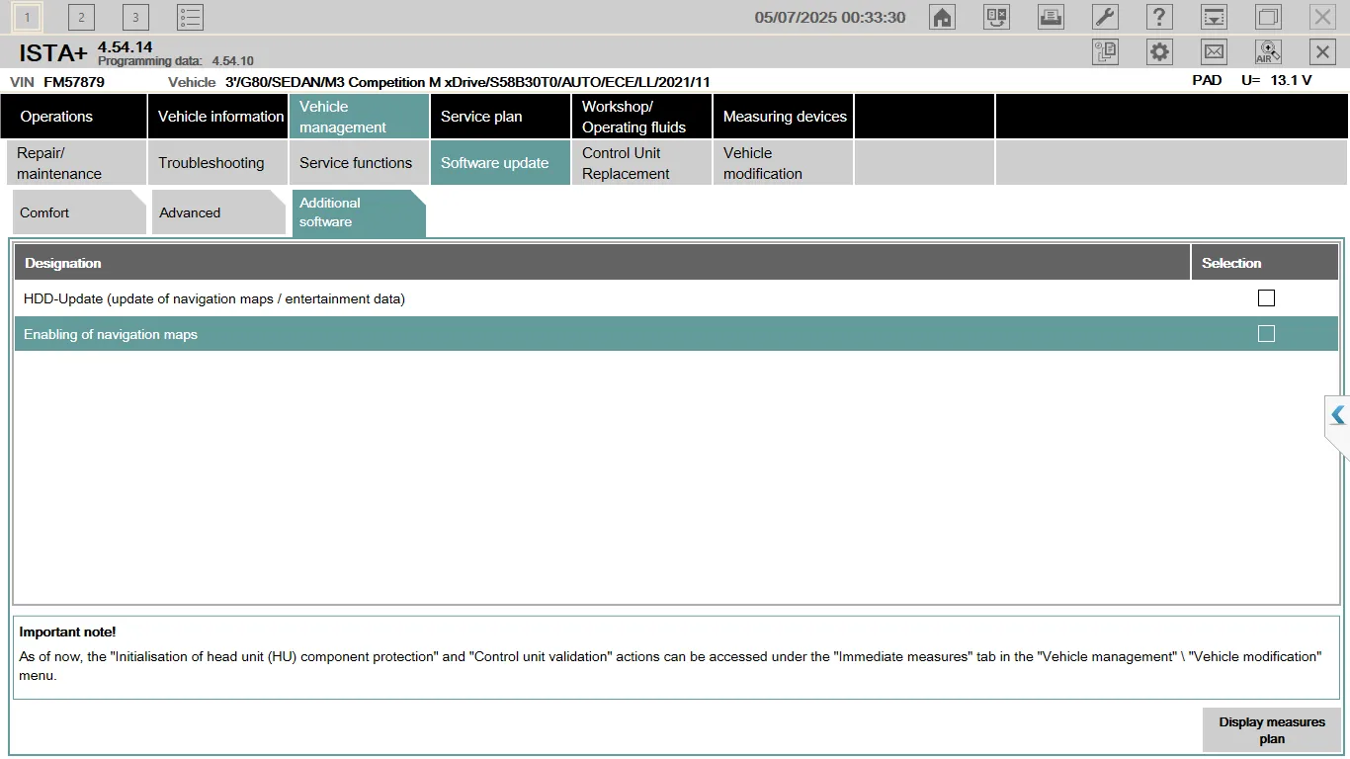Select HDD-Update row text
The height and width of the screenshot is (759, 1350).
(214, 298)
